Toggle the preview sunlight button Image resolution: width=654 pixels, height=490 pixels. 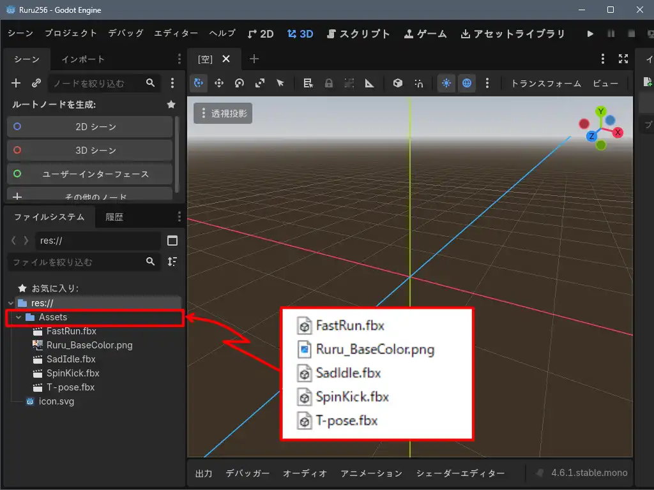tap(446, 83)
